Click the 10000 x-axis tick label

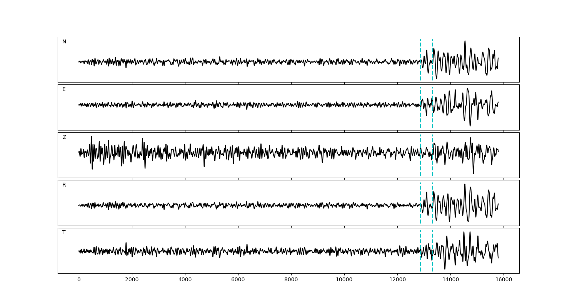(x=344, y=280)
